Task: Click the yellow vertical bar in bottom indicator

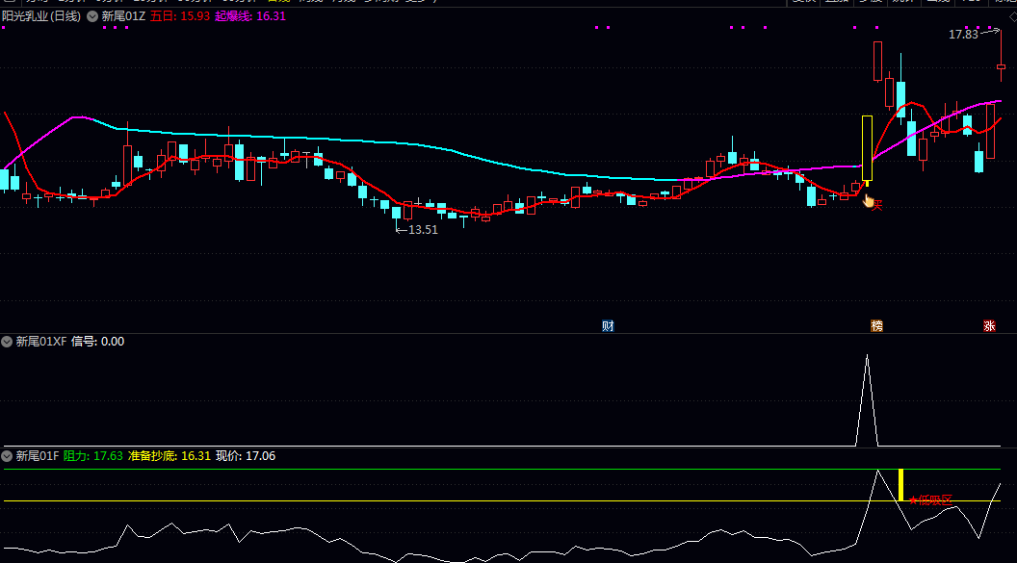Action: tap(900, 484)
